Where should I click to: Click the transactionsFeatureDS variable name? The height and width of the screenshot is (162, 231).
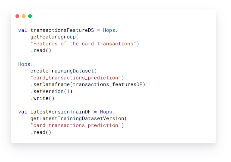(x=62, y=30)
